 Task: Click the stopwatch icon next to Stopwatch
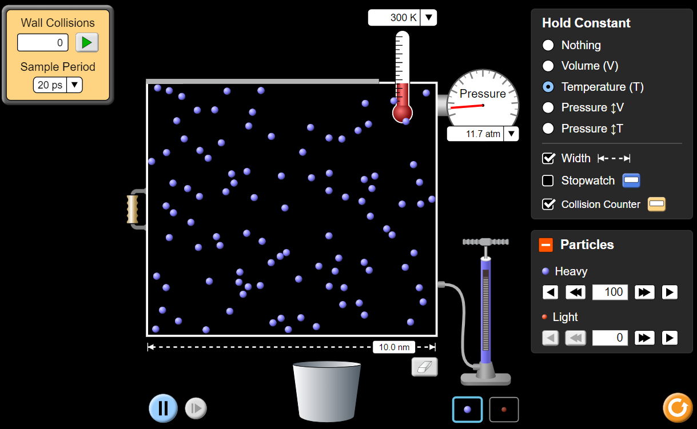pyautogui.click(x=631, y=181)
